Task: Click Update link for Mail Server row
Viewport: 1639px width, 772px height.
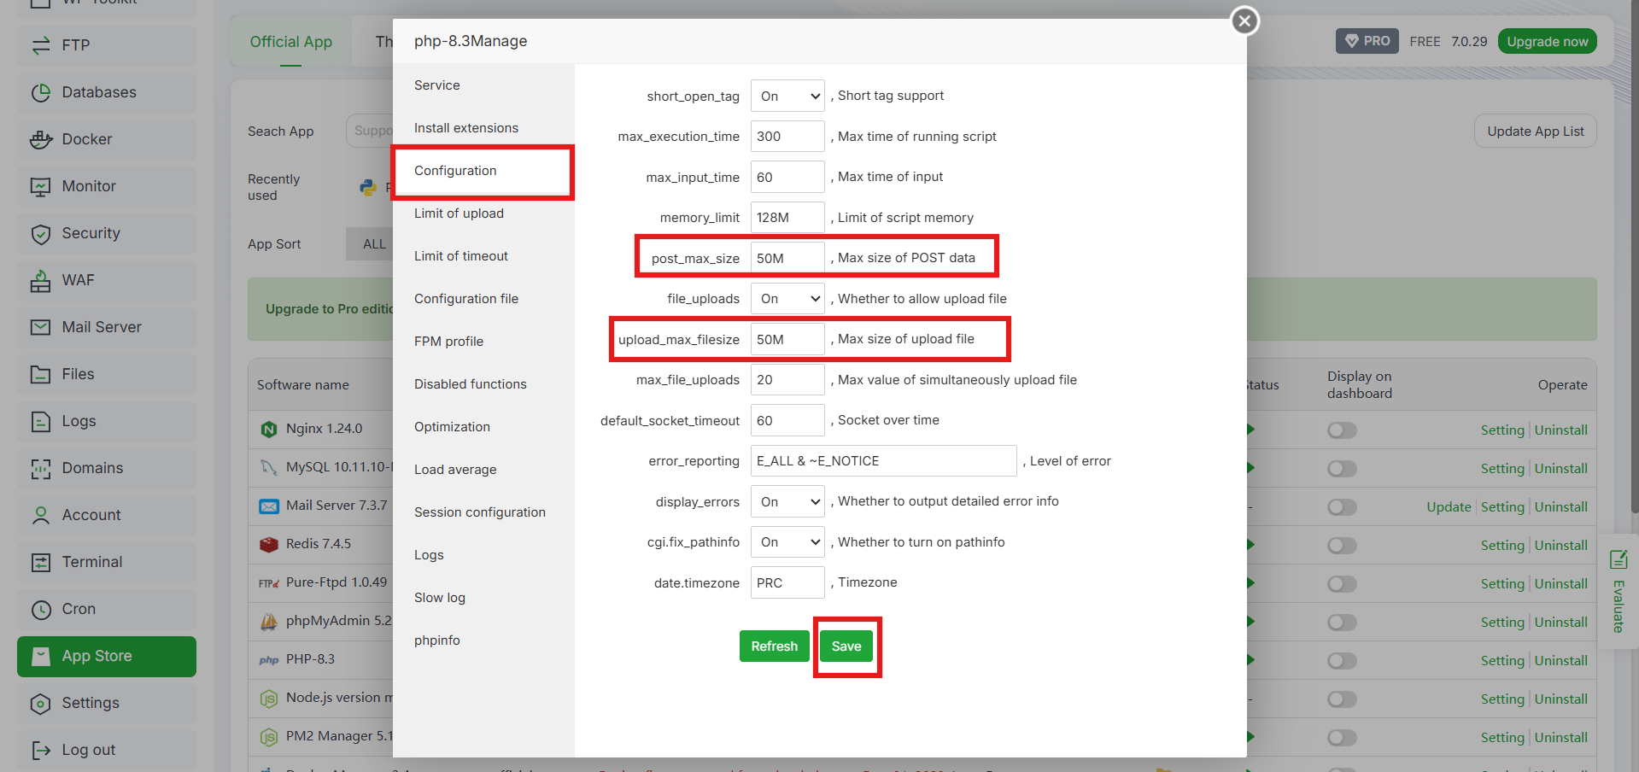Action: point(1449,507)
